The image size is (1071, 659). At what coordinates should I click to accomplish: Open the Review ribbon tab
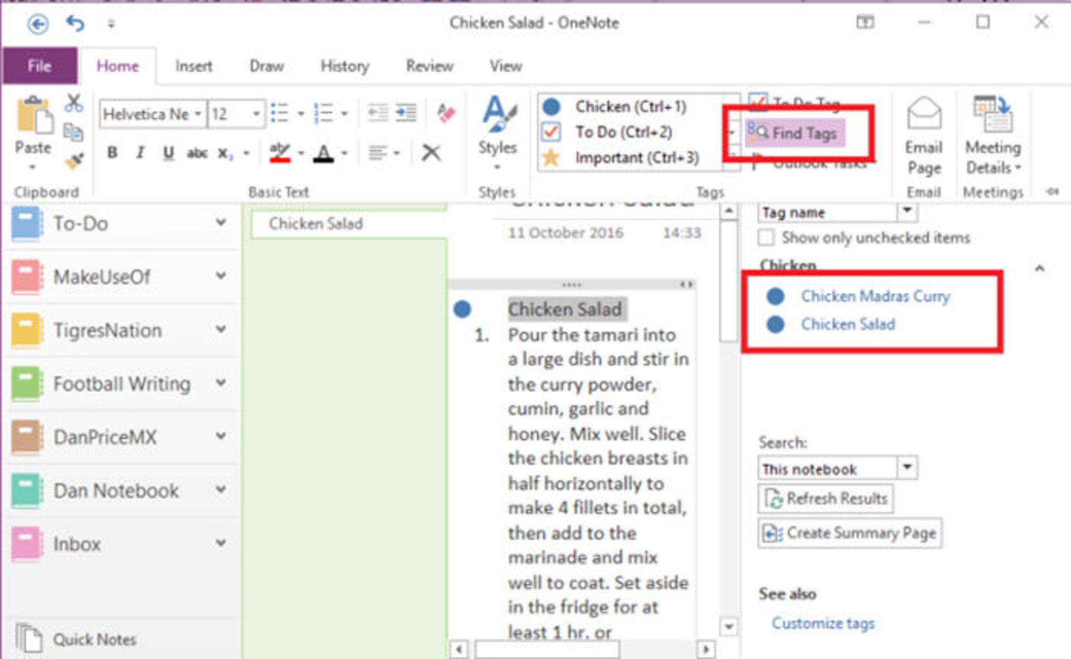(429, 66)
